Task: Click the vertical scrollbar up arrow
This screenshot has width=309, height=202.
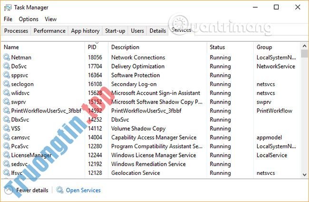Action: tap(304, 46)
